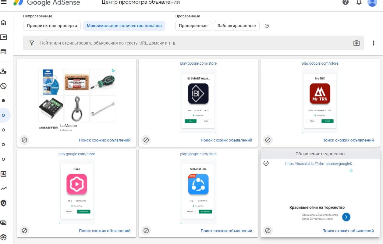Click the Cake app icon preview
Image resolution: width=383 pixels, height=244 pixels.
click(77, 184)
